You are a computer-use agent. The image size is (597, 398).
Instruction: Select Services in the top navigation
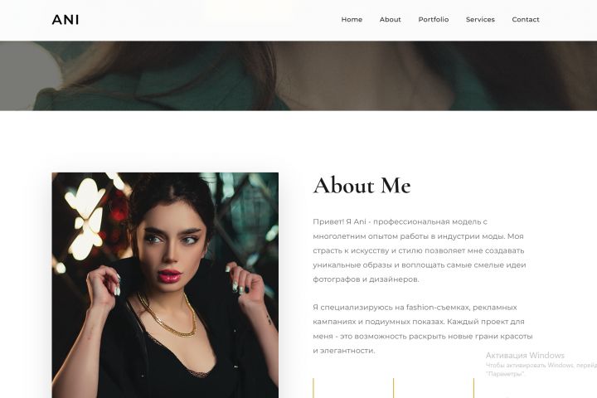coord(480,19)
